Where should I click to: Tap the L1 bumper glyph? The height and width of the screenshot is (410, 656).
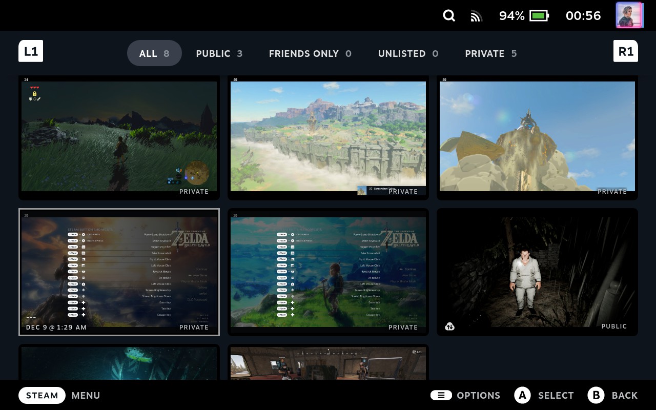31,51
